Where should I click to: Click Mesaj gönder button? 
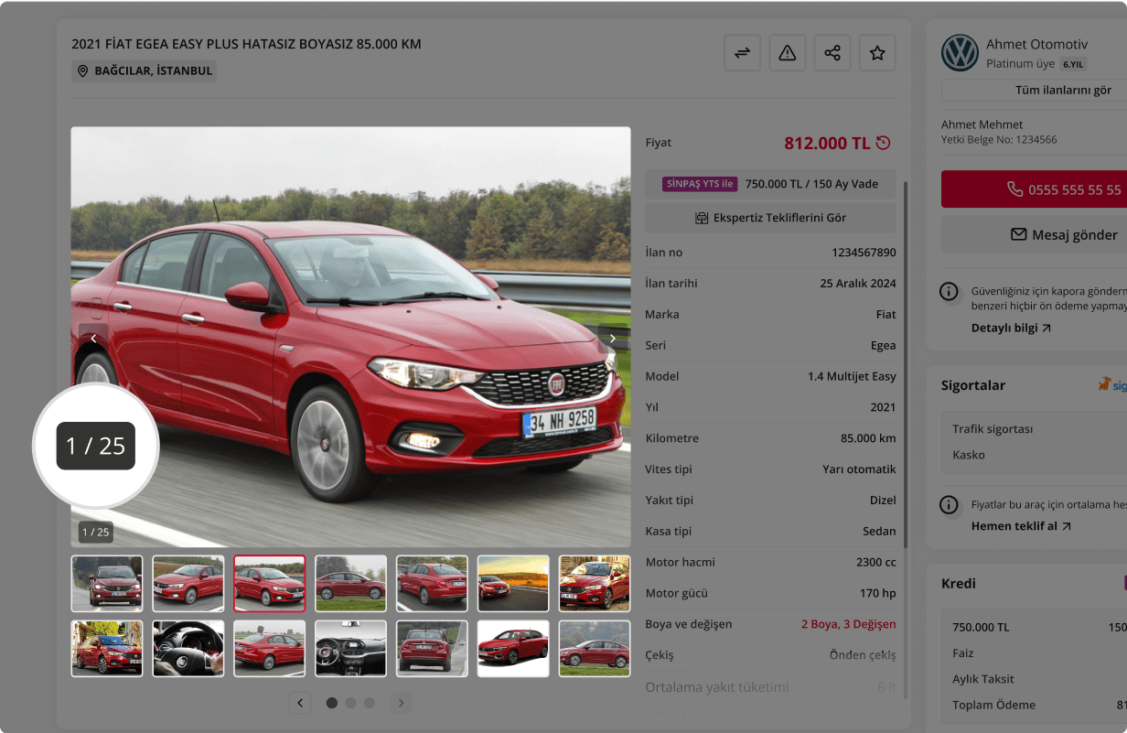click(x=1034, y=234)
